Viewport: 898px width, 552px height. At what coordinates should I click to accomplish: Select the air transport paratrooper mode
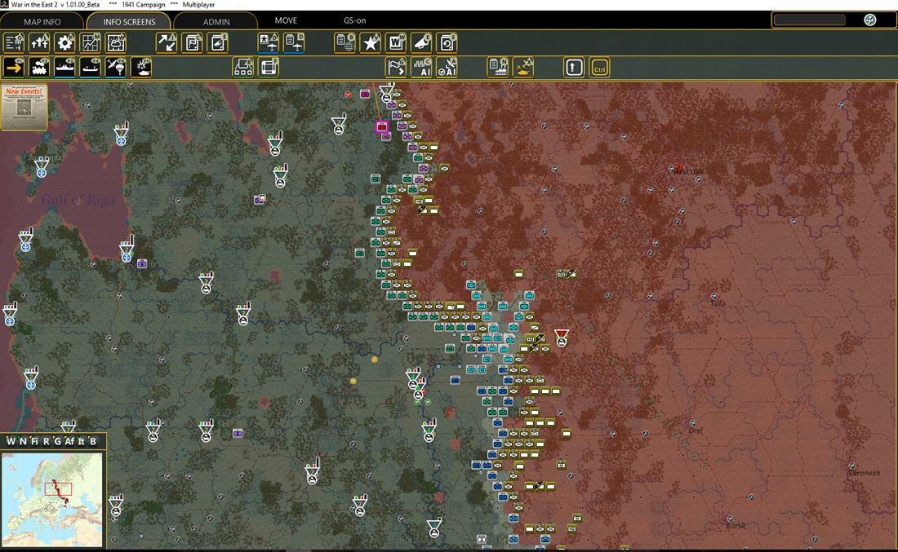coord(116,68)
